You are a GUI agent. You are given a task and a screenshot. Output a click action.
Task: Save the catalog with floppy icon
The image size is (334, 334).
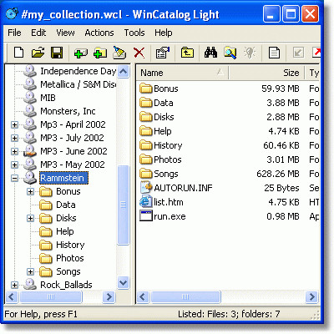pyautogui.click(x=57, y=53)
